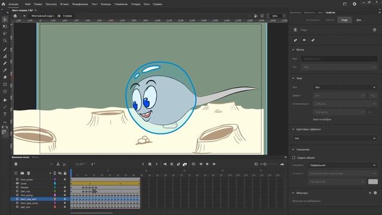This screenshot has width=382, height=215.
Task: Click the layer depth graph icon in timeline
Action: [64, 164]
